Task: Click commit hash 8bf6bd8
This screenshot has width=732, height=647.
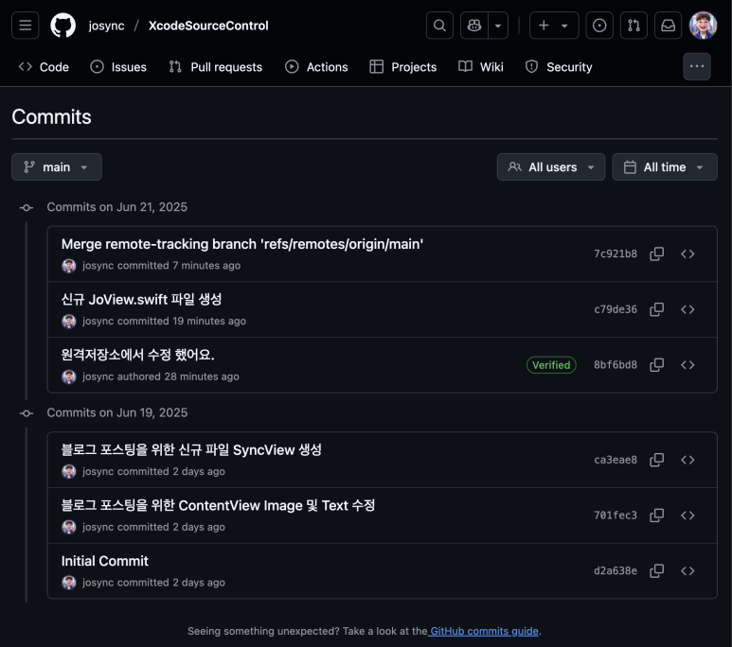Action: pos(616,365)
